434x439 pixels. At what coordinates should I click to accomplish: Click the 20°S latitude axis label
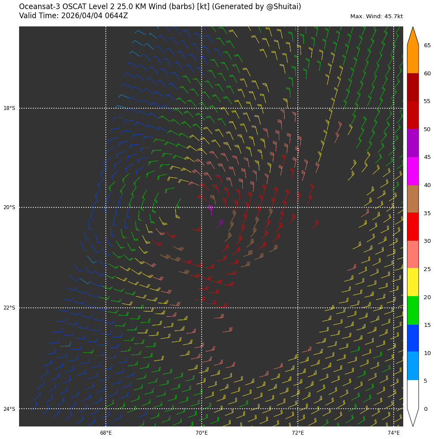tap(9, 207)
